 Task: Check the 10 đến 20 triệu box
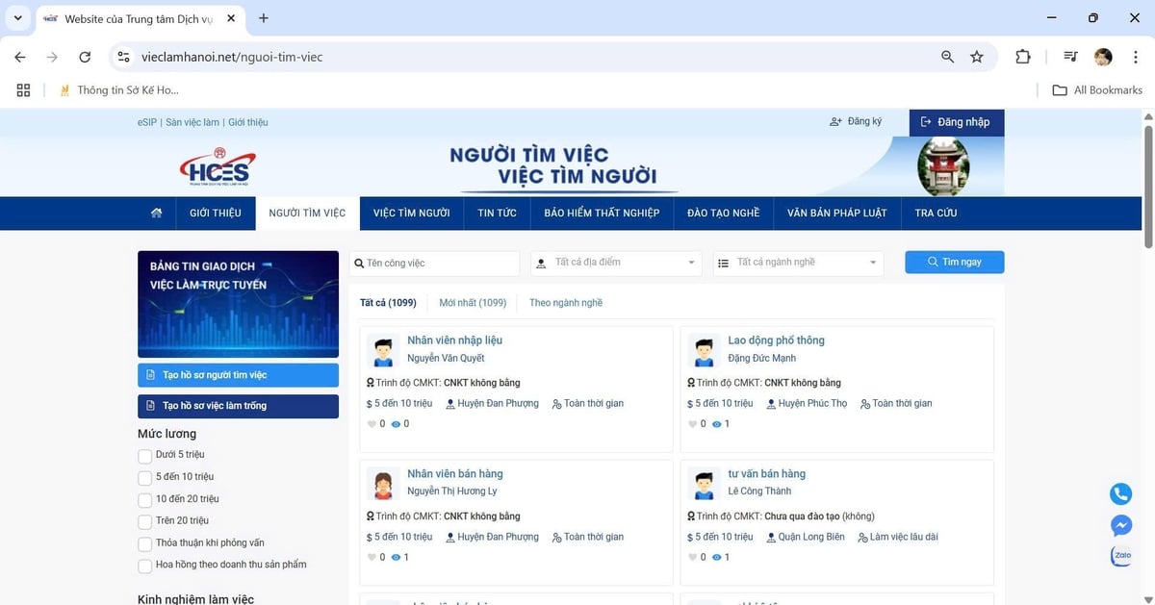[x=145, y=499]
